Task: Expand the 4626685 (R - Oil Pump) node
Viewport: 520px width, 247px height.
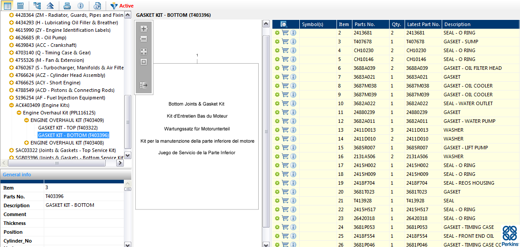Action: click(x=11, y=38)
